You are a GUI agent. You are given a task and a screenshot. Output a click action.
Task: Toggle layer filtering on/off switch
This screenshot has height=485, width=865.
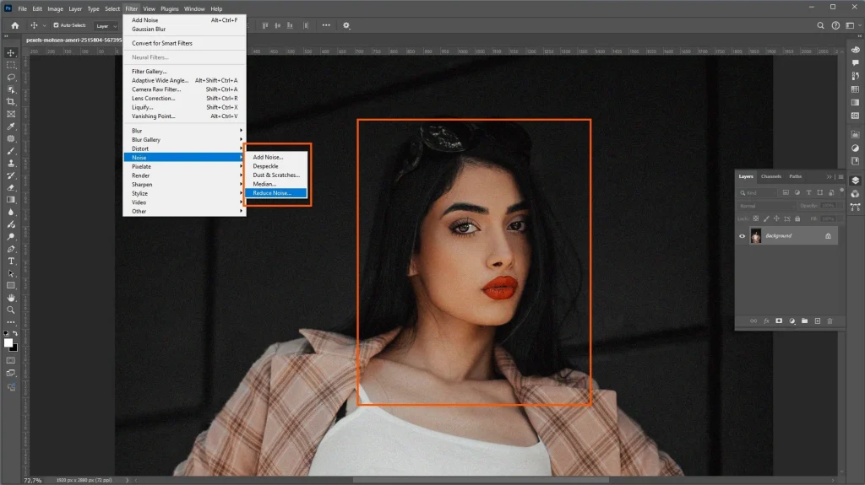[842, 191]
